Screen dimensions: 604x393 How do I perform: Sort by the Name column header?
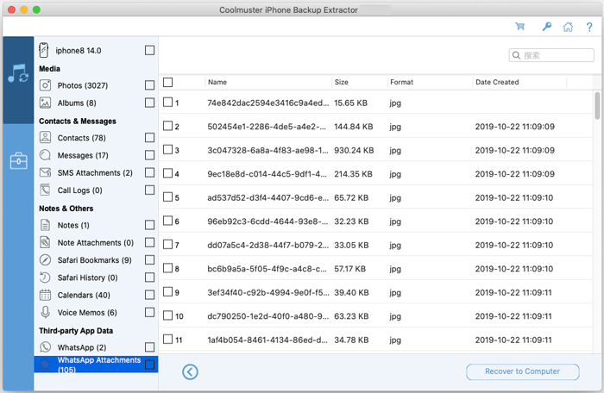[217, 82]
